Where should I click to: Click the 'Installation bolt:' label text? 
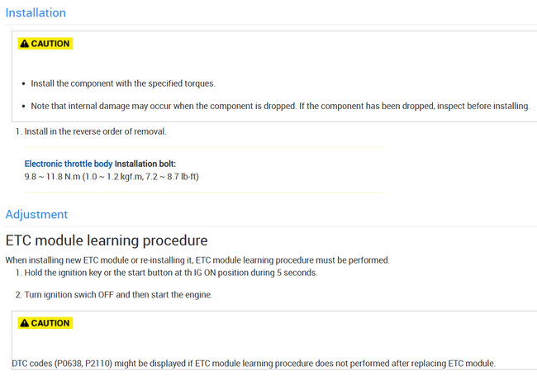tap(145, 164)
